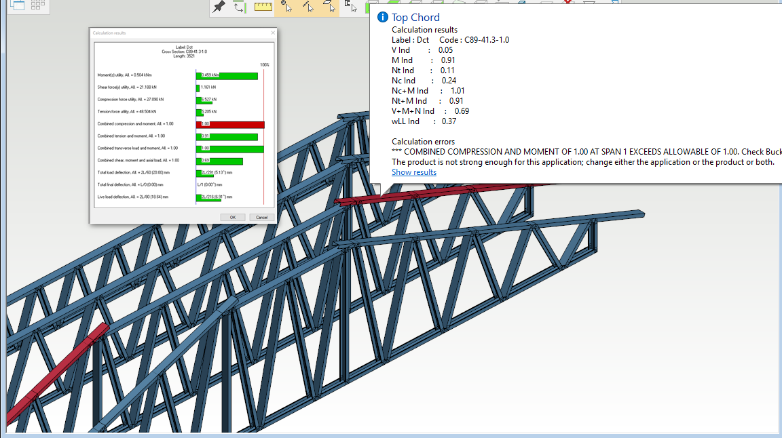Viewport: 782px width, 438px height.
Task: Toggle the line selection cursor filter
Action: coord(308,6)
